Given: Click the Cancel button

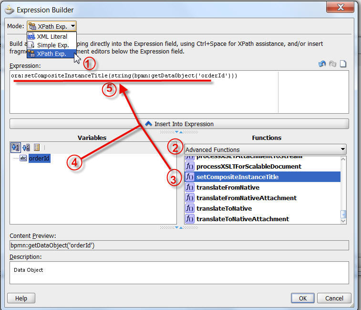Looking at the screenshot, I should pos(334,298).
